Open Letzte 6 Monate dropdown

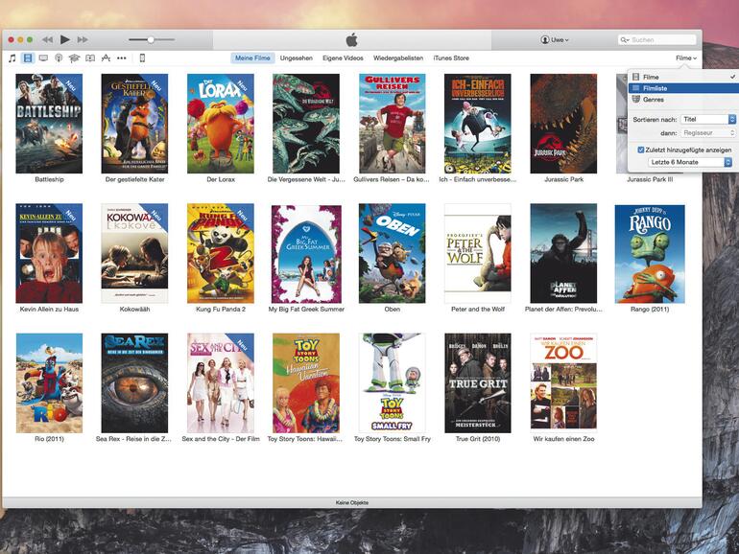690,162
